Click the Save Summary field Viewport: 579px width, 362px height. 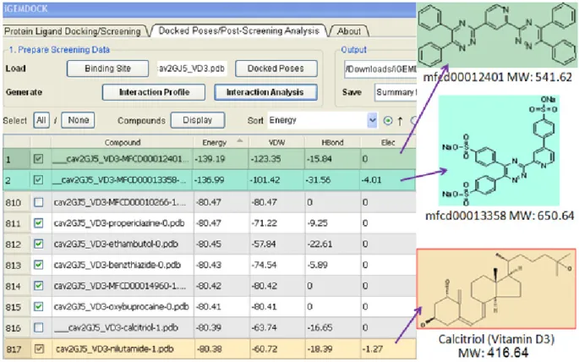pyautogui.click(x=396, y=92)
